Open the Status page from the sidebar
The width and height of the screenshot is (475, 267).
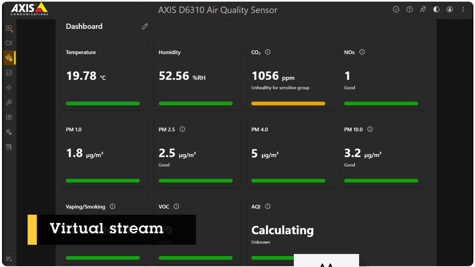9,28
